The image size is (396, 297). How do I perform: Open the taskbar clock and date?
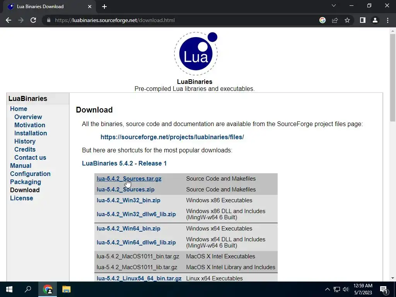[x=363, y=289]
